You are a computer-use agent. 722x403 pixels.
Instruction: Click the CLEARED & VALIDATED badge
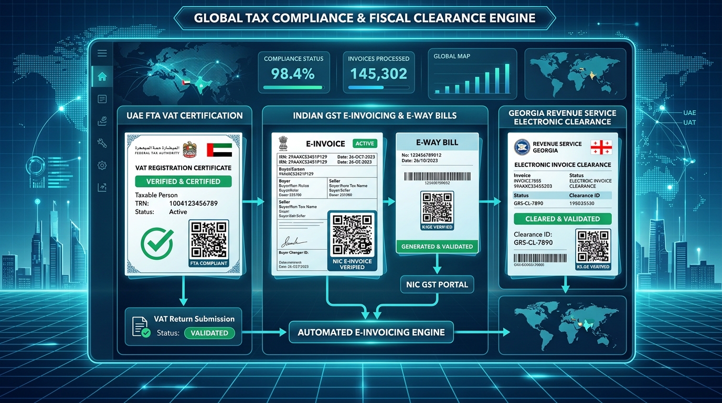[x=563, y=219]
